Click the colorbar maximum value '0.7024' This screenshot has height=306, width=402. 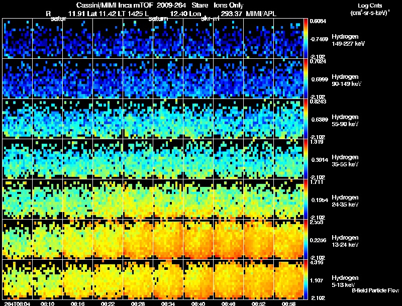(318, 61)
